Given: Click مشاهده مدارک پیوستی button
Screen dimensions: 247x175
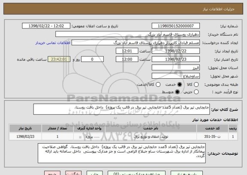Looking at the screenshot, I should [136, 173].
